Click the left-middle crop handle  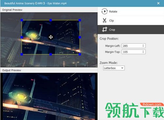click(22, 37)
